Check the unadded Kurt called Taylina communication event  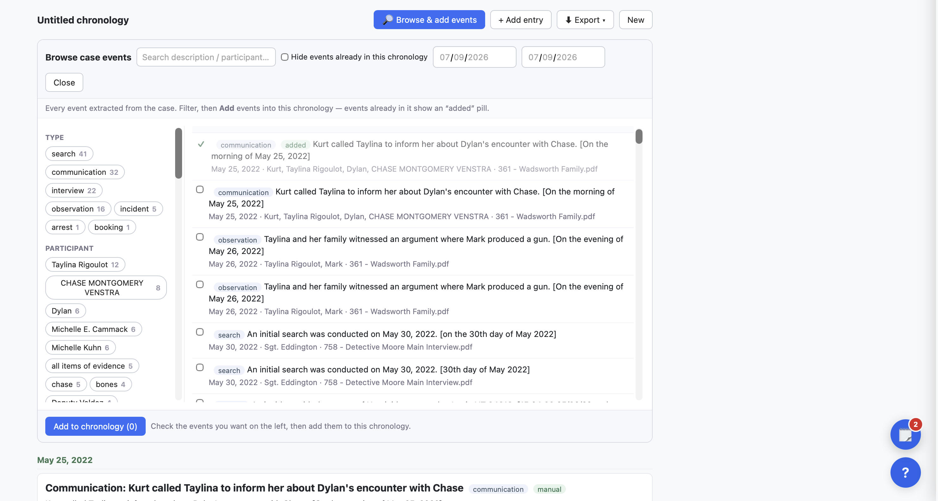(200, 189)
